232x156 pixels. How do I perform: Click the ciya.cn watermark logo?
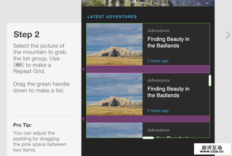[212, 149]
